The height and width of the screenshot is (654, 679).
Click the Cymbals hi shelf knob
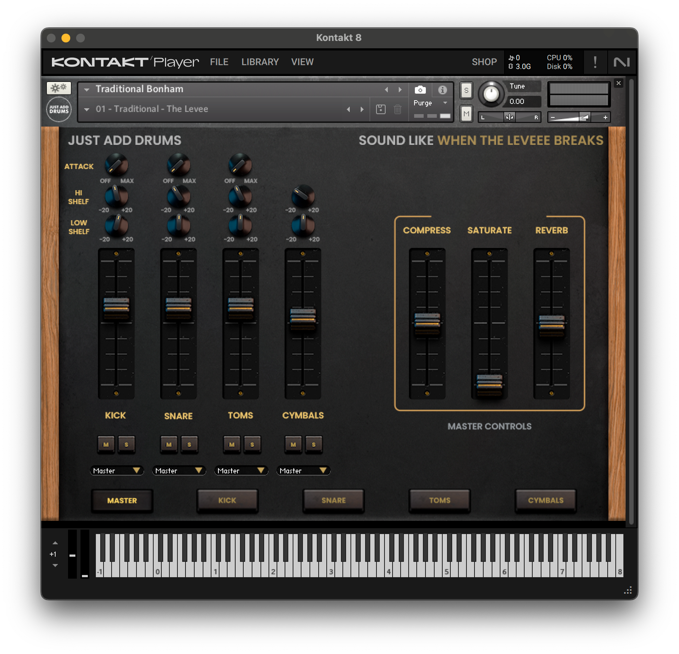pos(303,196)
